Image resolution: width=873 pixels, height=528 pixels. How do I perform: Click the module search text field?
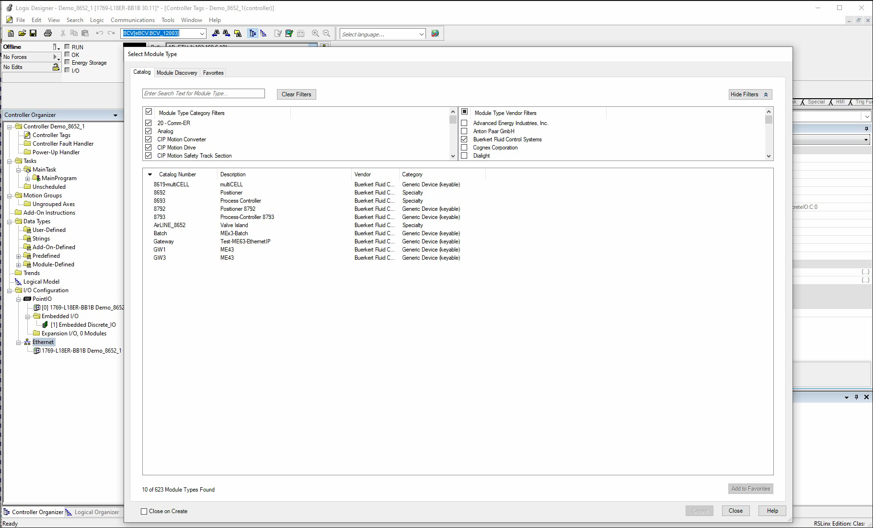point(203,93)
